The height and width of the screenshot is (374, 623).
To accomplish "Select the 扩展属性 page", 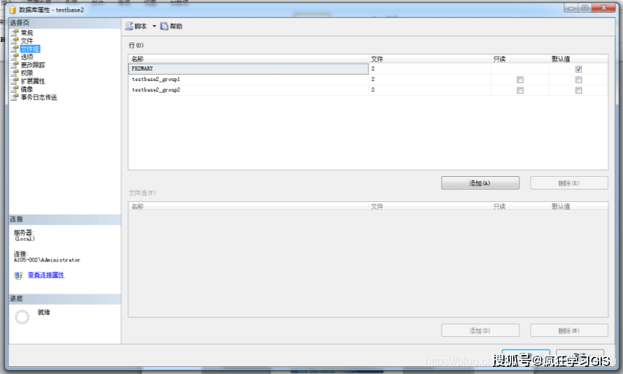I will pos(33,81).
